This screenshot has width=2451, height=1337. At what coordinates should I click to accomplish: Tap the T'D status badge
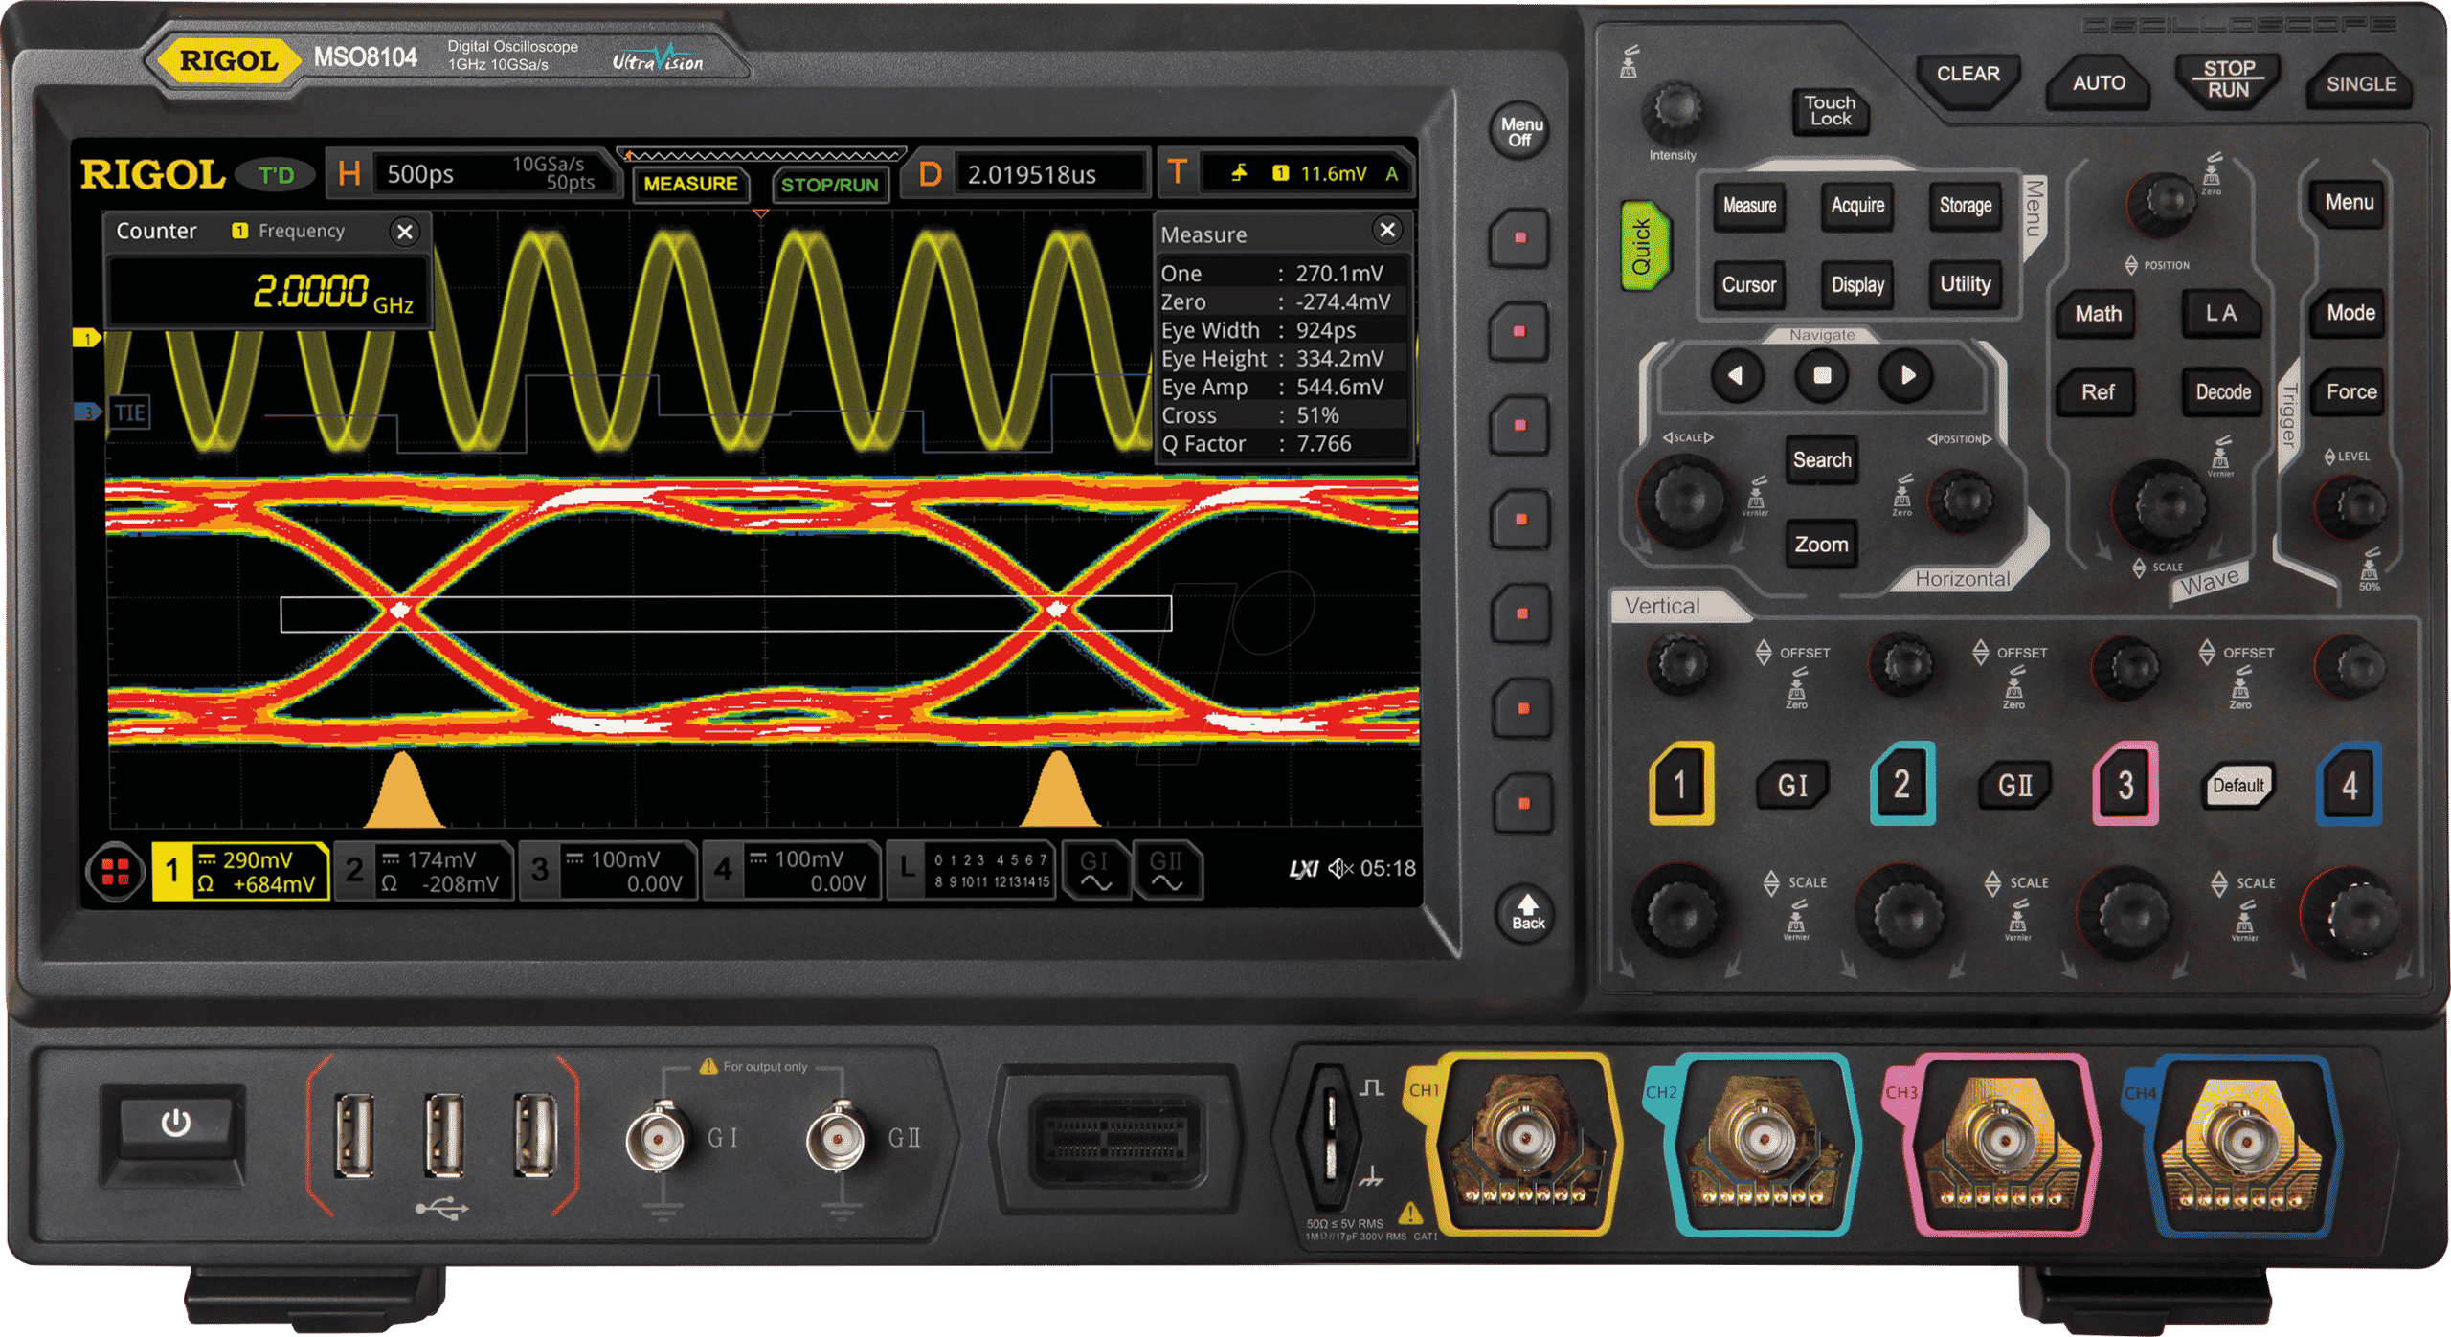276,175
